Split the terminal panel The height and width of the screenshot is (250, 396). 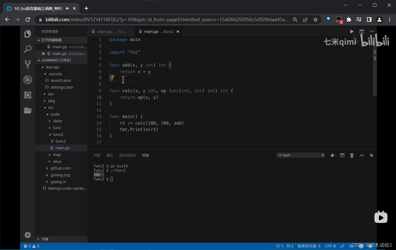(342, 155)
